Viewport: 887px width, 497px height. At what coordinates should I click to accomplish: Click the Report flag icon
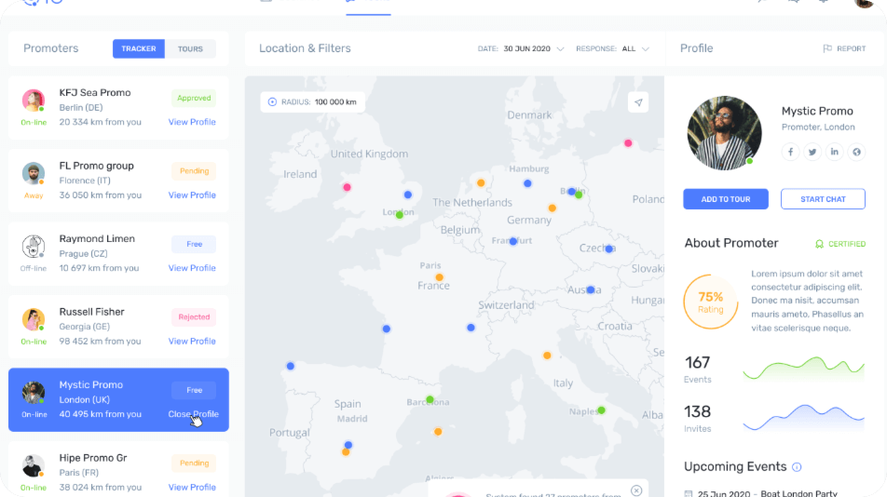pos(827,48)
